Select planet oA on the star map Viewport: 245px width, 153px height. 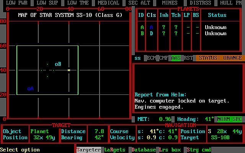(31, 89)
